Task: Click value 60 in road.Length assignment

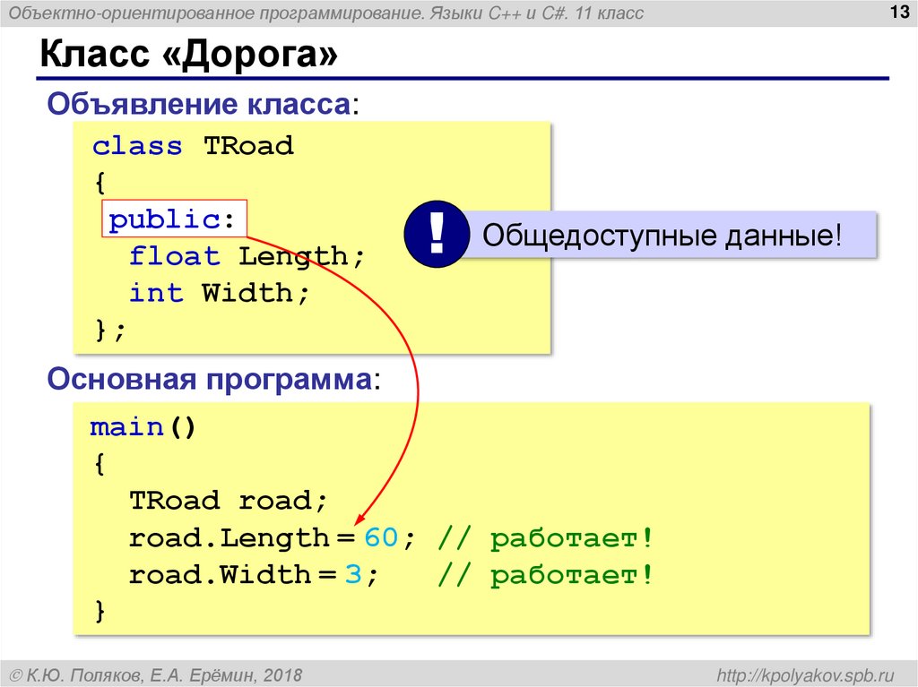Action: [x=381, y=537]
